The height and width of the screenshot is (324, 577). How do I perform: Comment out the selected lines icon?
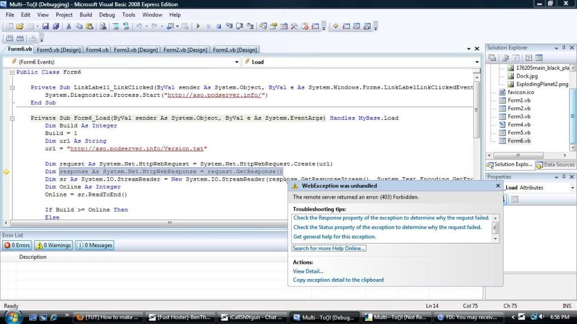point(116,26)
